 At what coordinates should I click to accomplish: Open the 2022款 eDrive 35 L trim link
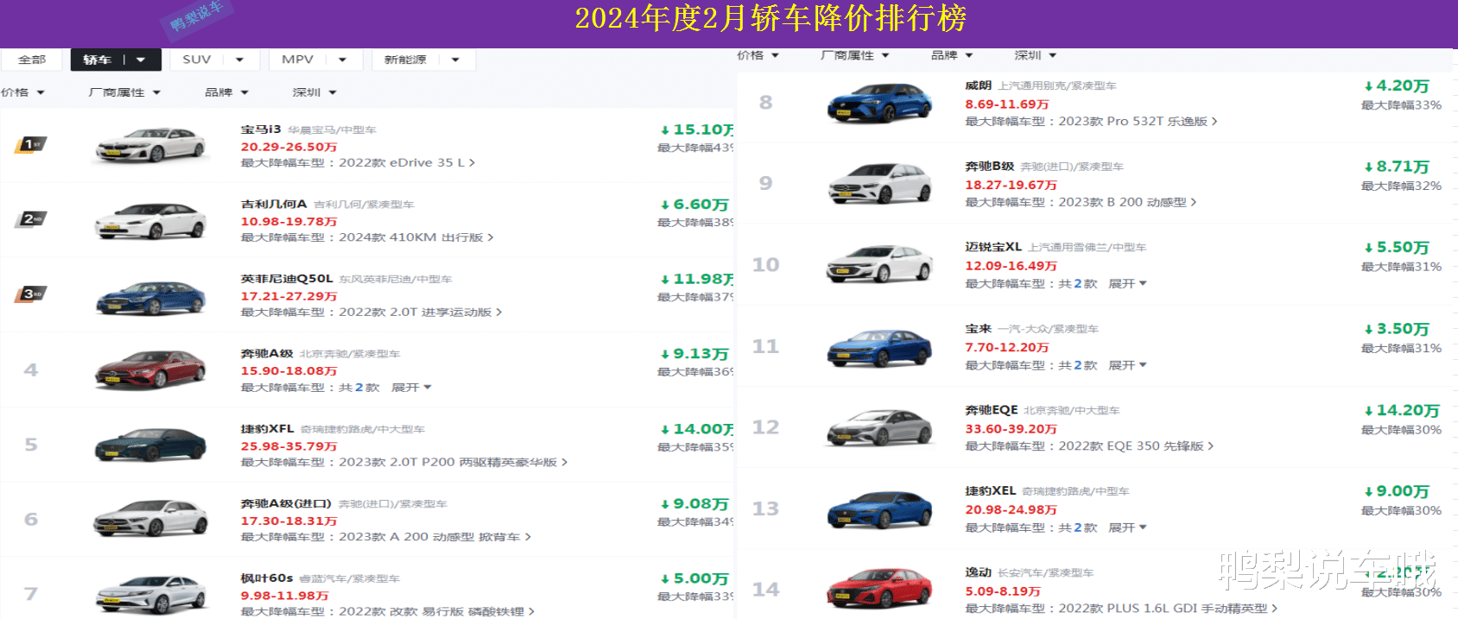(x=407, y=162)
